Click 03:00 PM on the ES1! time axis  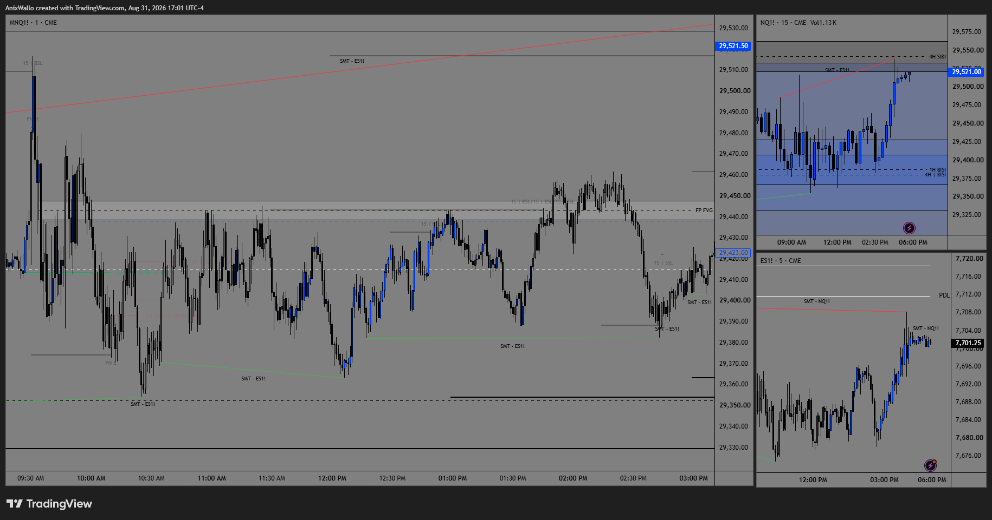(884, 480)
